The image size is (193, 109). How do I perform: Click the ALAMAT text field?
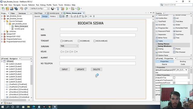click(x=98, y=58)
